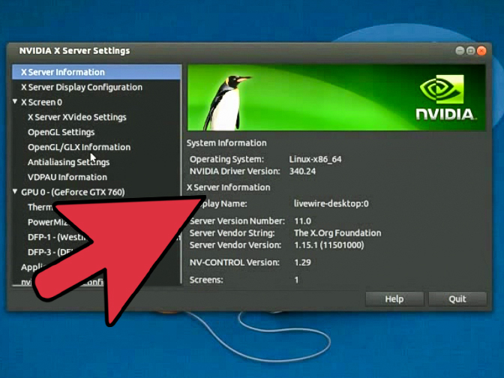
Task: Click driver version value 340.24
Action: (302, 171)
